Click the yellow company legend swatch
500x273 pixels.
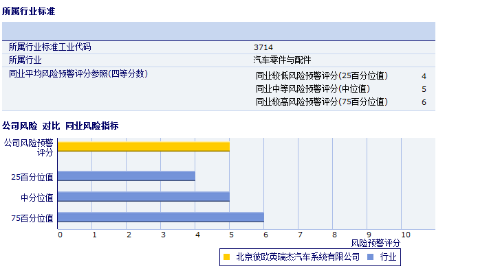click(226, 257)
